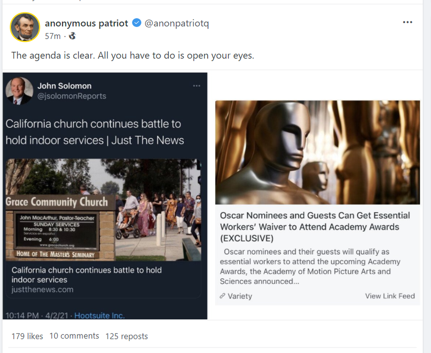The height and width of the screenshot is (353, 431).
Task: Open the Hootsuite Inc. source link
Action: tap(99, 315)
